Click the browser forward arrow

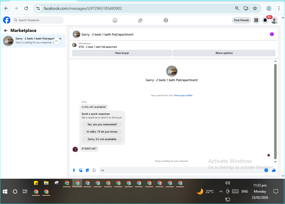16,8
